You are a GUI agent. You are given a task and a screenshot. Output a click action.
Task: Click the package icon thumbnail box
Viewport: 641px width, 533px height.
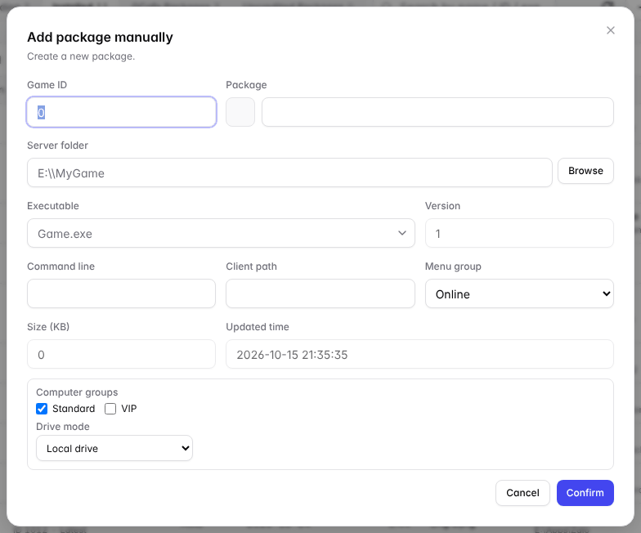coord(240,112)
